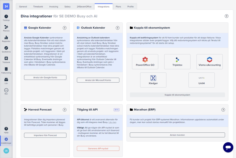Click Anslut din Google Konto button

pyautogui.click(x=45, y=77)
